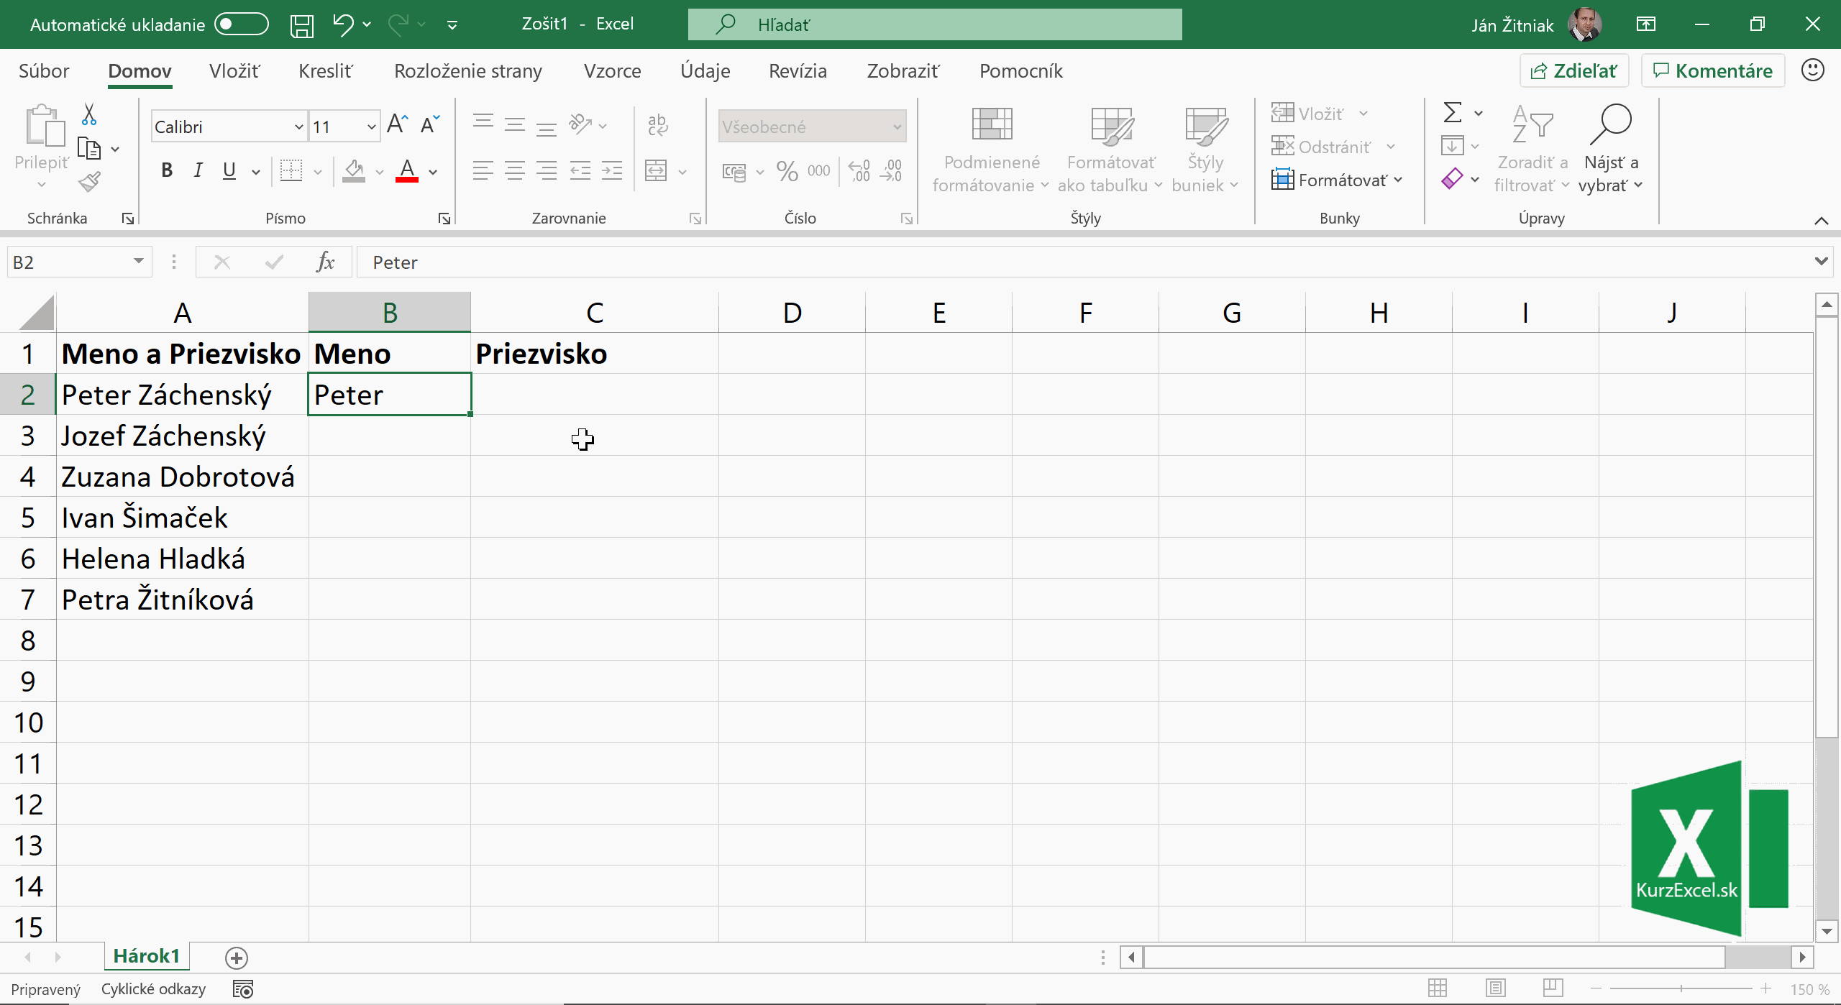
Task: Open the Name Box dropdown arrow
Action: click(139, 262)
